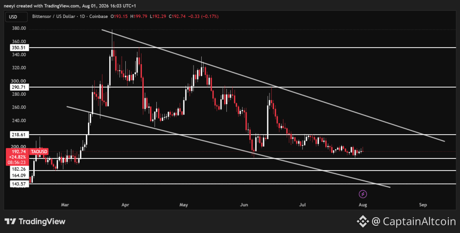The image size is (460, 233).
Task: Click the 350.51 price level label
Action: tap(19, 48)
